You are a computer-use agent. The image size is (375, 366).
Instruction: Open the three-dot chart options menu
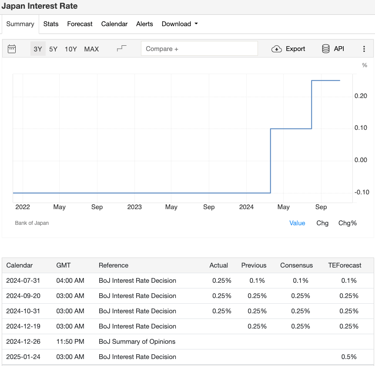pyautogui.click(x=364, y=49)
